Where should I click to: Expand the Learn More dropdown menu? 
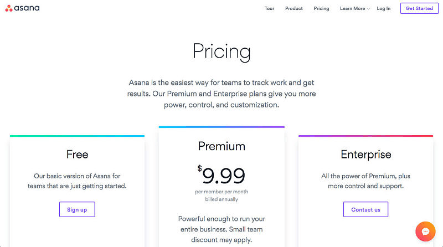pos(355,9)
